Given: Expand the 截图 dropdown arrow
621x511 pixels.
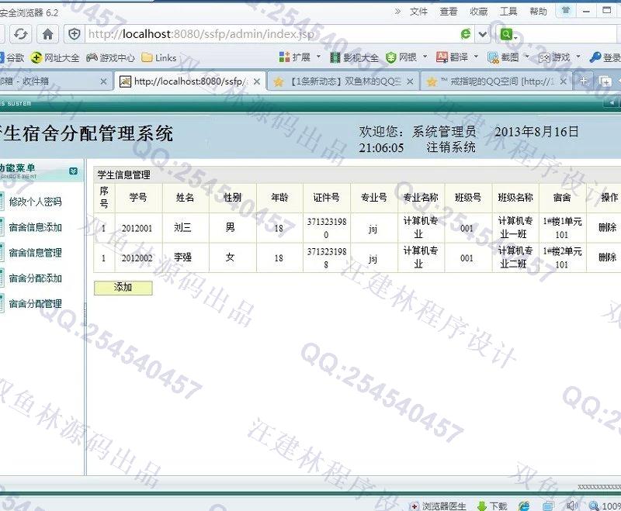Looking at the screenshot, I should (x=527, y=57).
